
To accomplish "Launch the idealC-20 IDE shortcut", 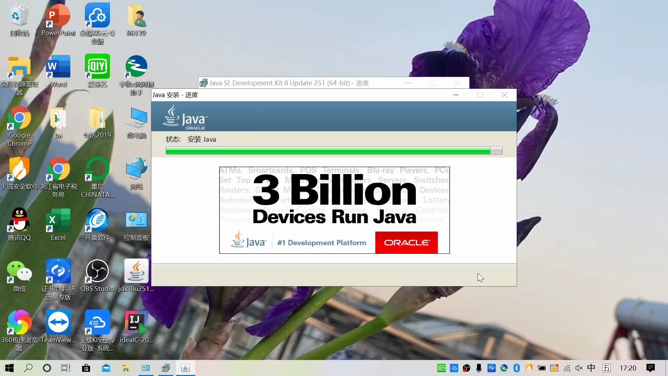I will point(136,322).
